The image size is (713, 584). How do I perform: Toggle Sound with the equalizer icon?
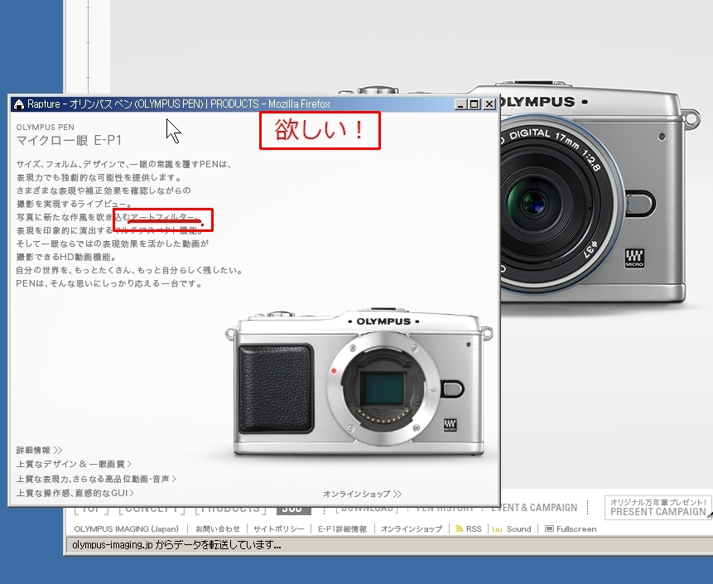click(x=498, y=529)
